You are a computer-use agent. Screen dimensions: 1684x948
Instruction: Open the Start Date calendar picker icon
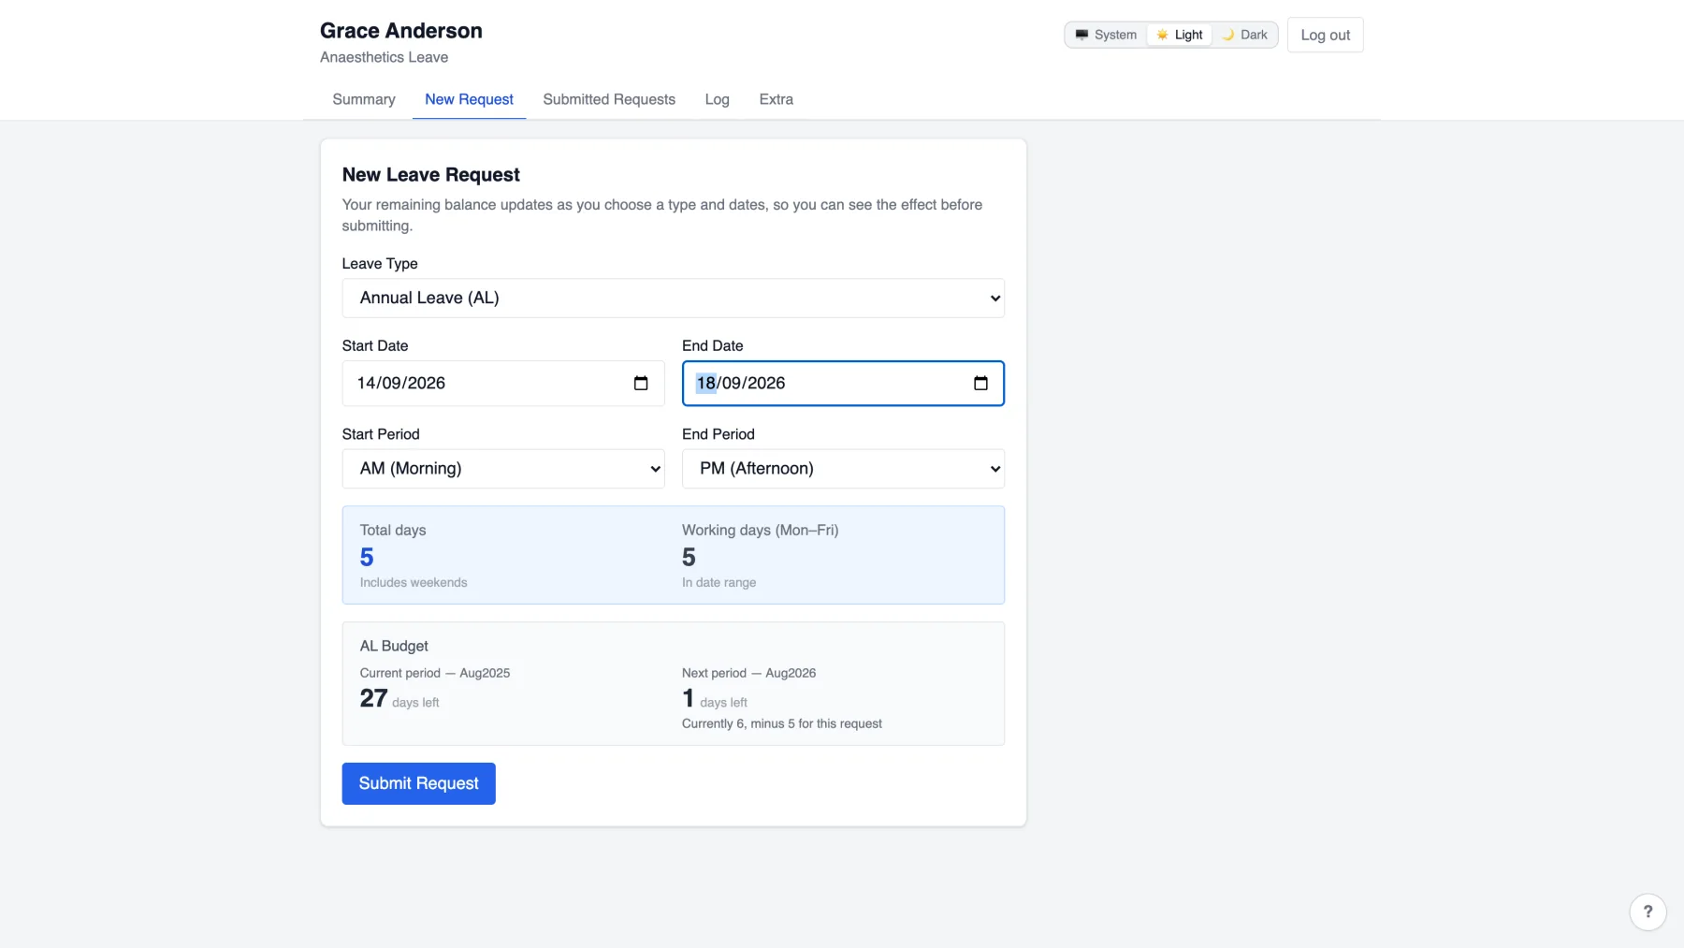[x=641, y=384]
